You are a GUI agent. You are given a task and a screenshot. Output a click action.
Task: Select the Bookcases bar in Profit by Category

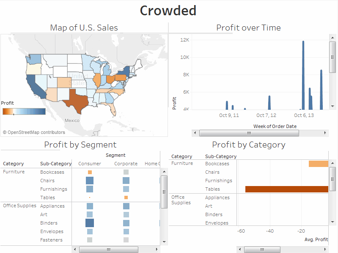click(x=318, y=164)
